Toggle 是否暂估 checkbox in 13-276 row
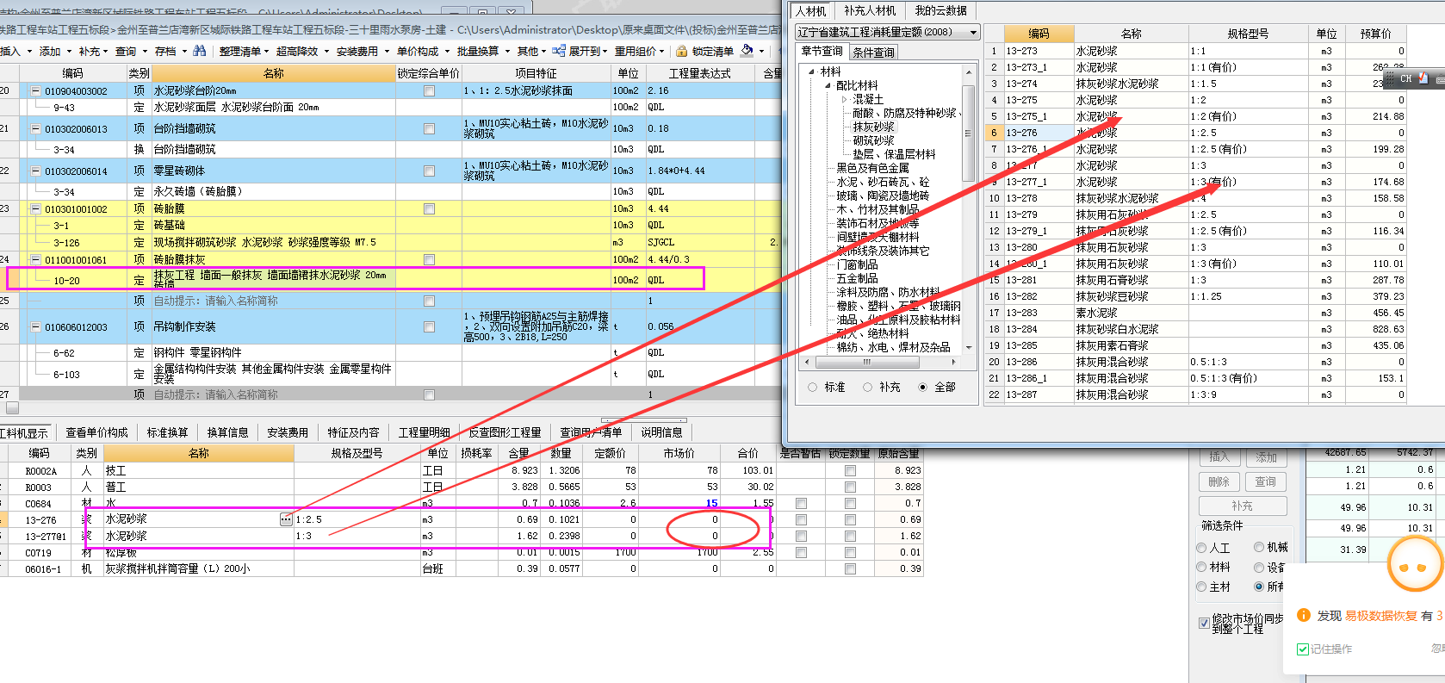The height and width of the screenshot is (683, 1445). click(x=801, y=519)
